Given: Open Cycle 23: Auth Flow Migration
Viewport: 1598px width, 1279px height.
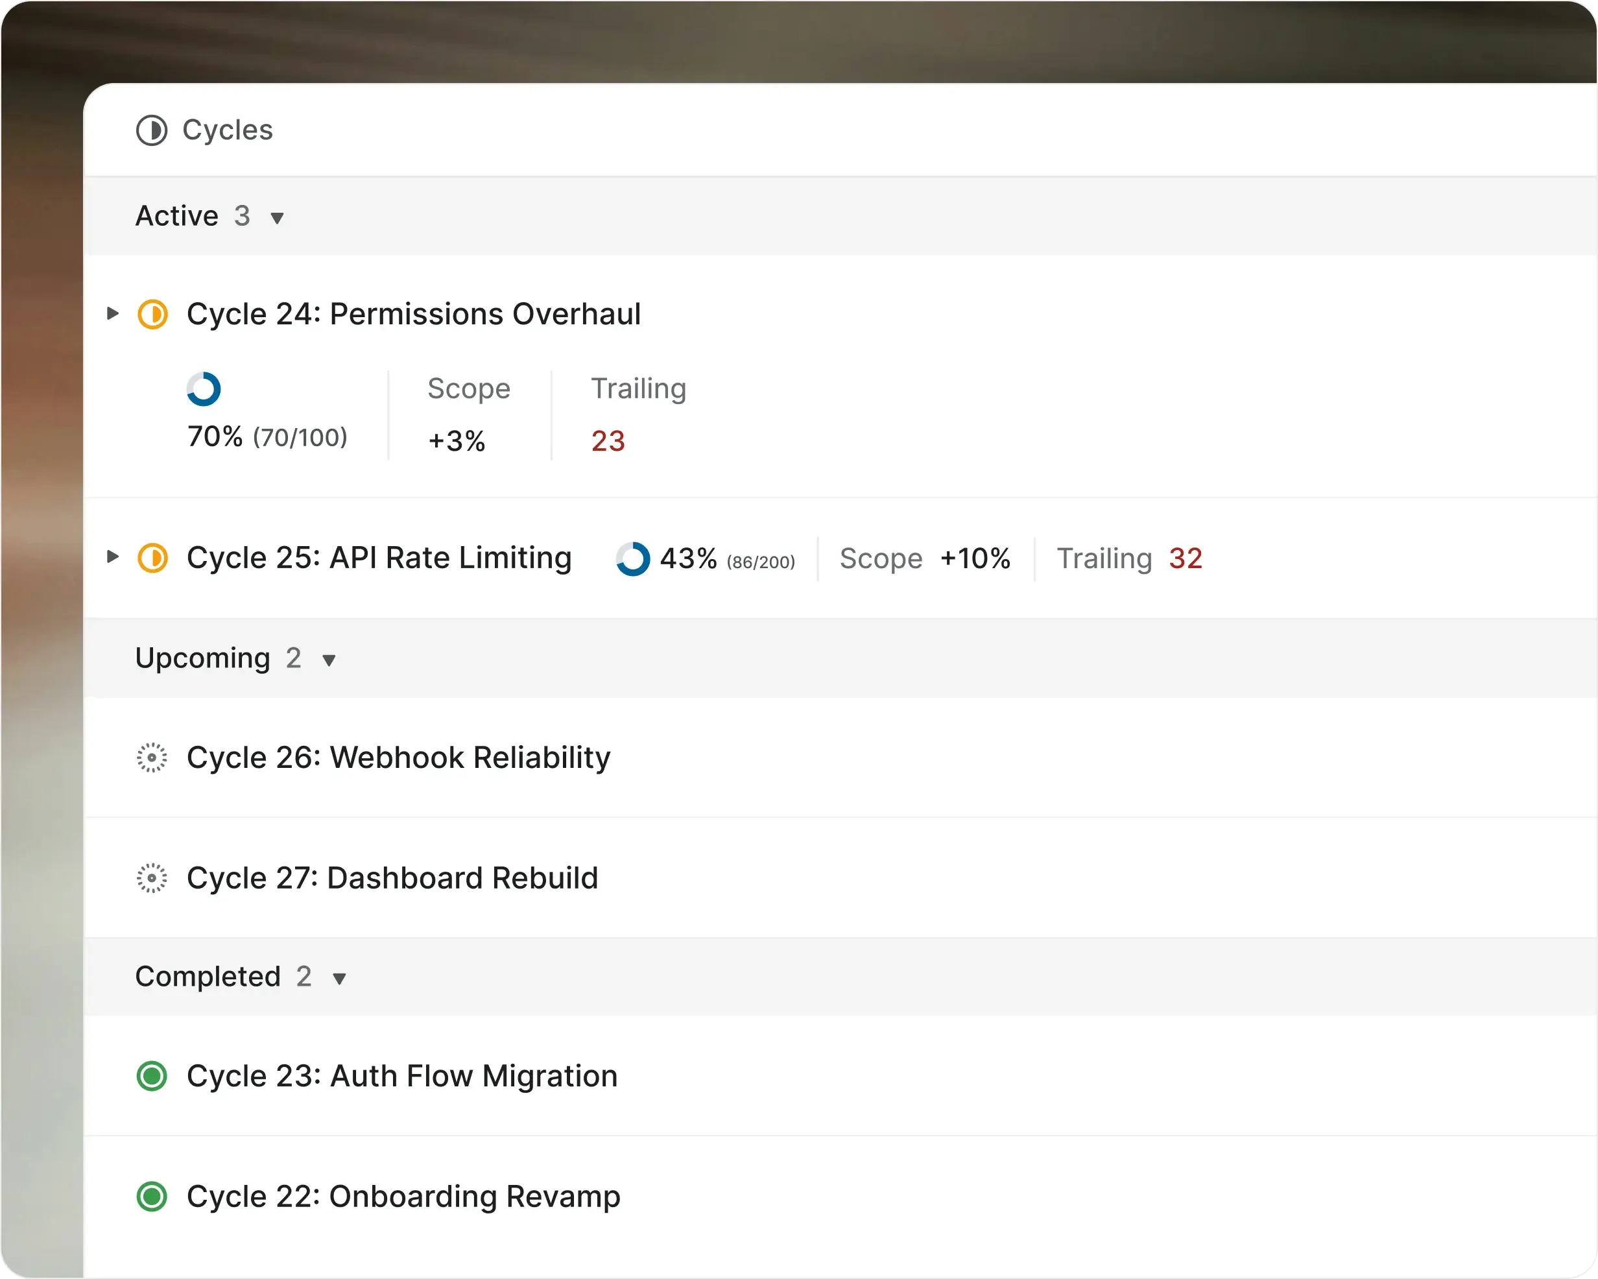Looking at the screenshot, I should coord(401,1076).
